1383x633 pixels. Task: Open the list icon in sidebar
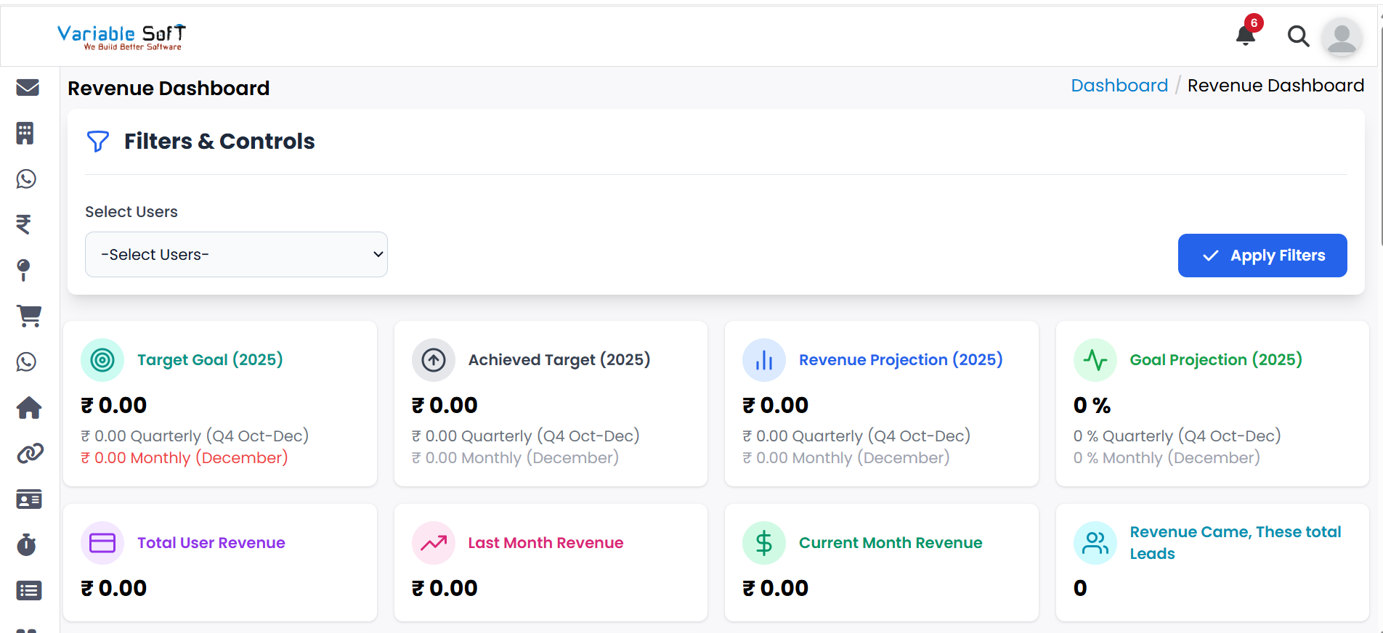point(29,591)
